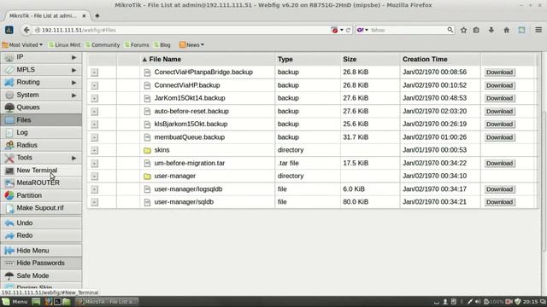Image resolution: width=547 pixels, height=307 pixels.
Task: Open the user-manager folder
Action: coord(174,176)
